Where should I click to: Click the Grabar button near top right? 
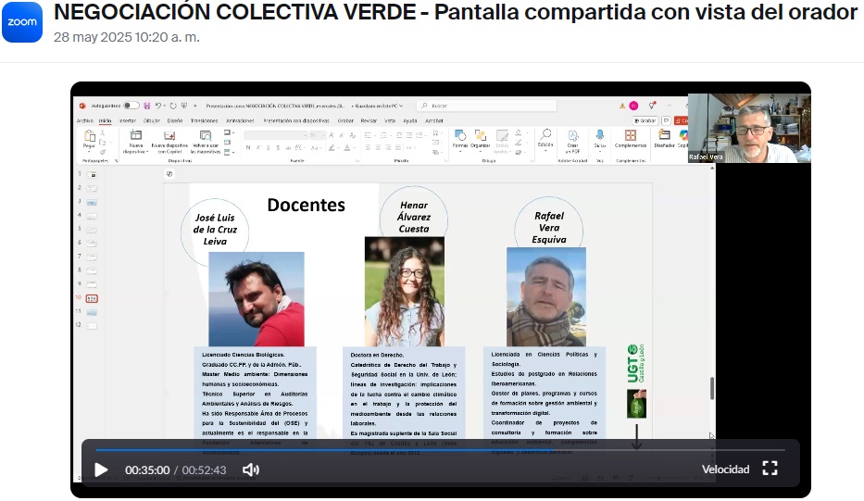coord(645,120)
